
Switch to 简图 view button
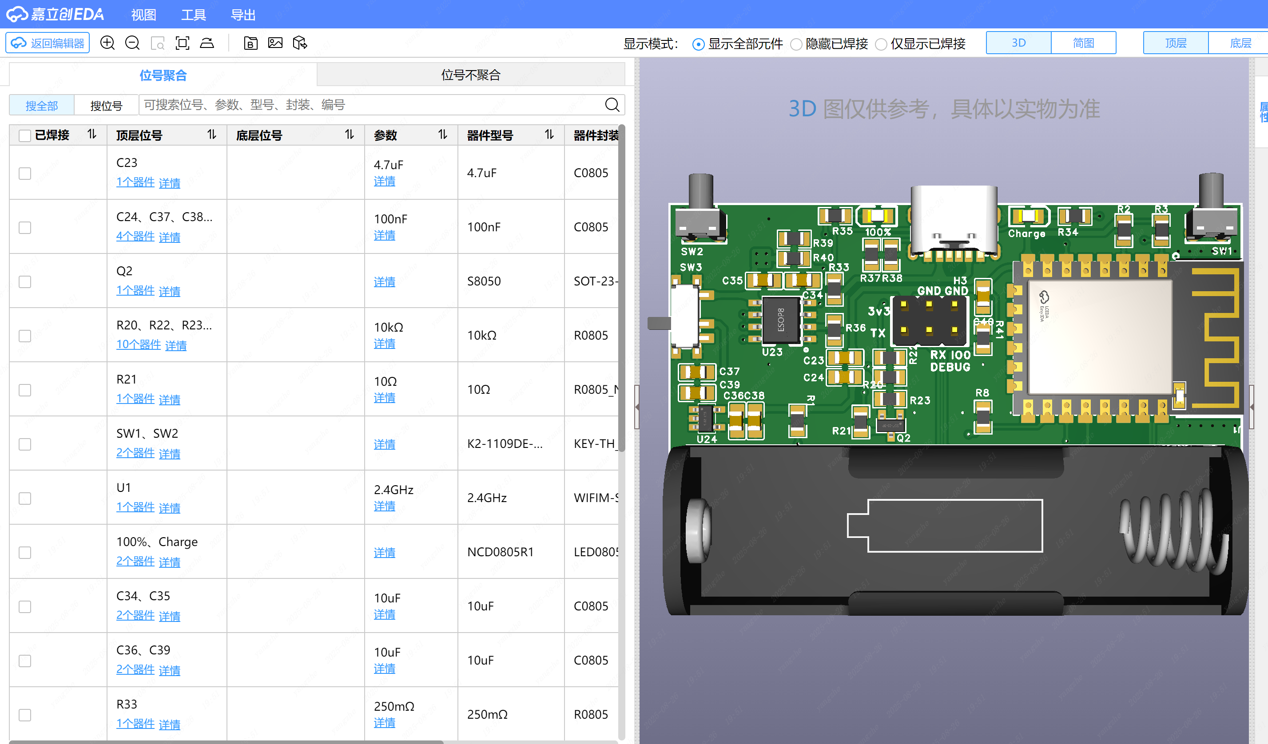(x=1083, y=43)
